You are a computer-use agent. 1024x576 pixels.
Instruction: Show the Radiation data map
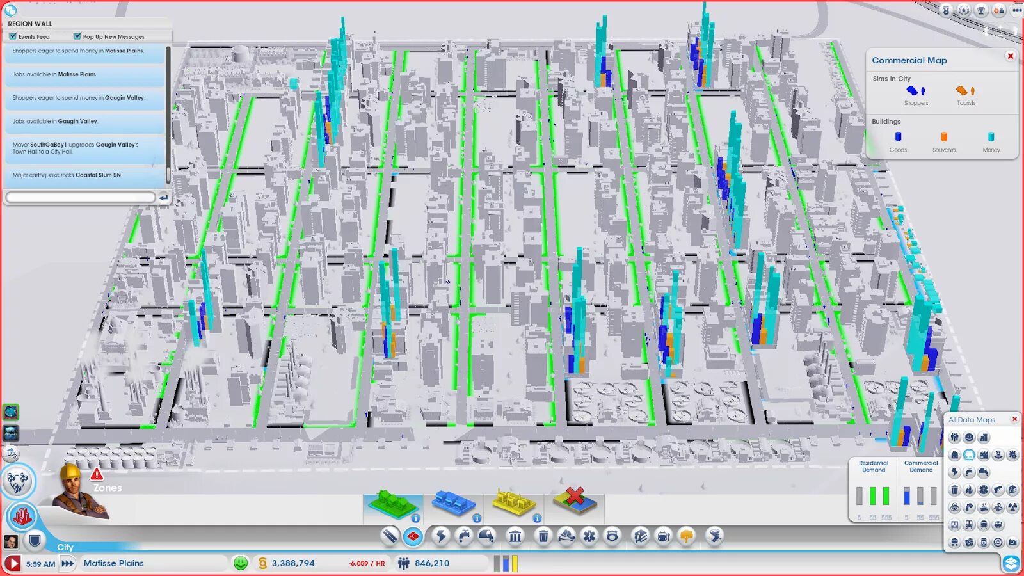coord(1012,508)
